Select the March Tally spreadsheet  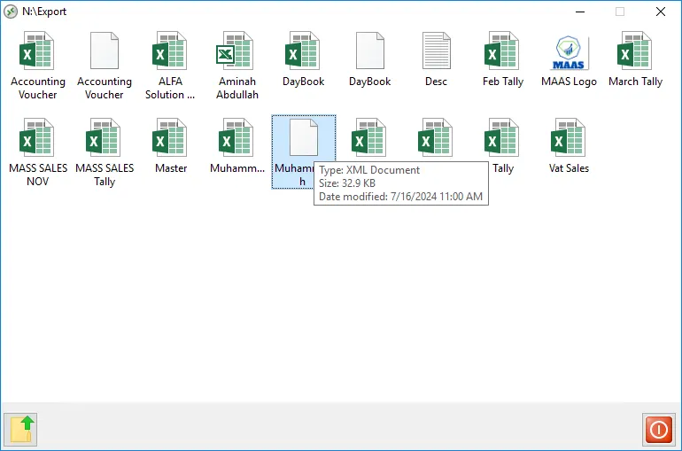(635, 51)
